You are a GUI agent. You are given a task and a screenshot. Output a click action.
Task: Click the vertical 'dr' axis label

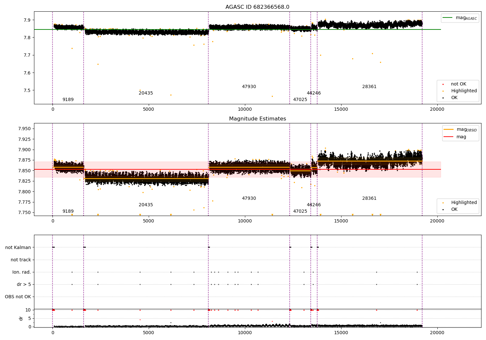coord(21,318)
